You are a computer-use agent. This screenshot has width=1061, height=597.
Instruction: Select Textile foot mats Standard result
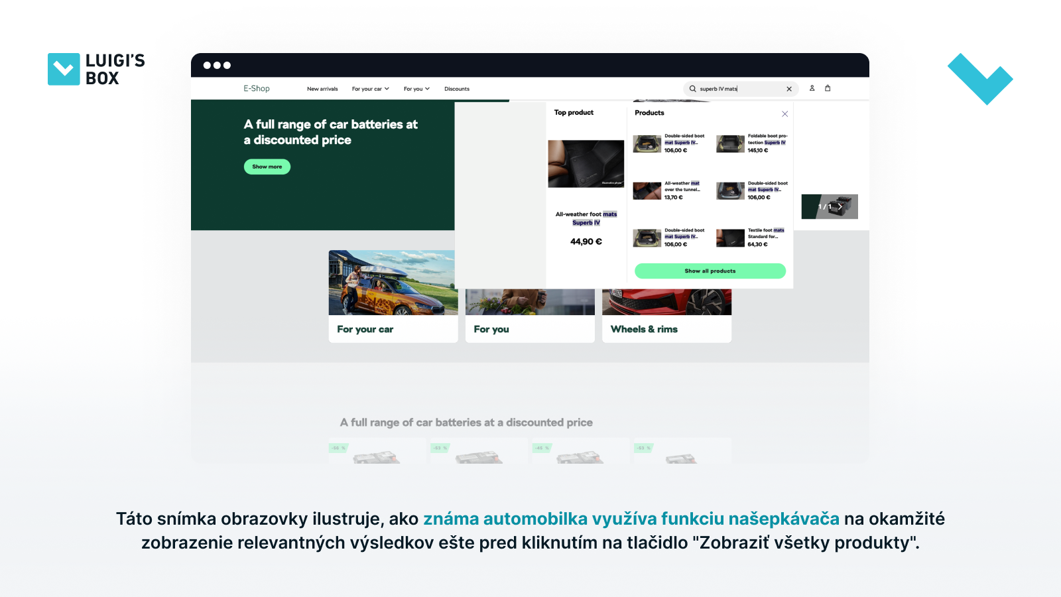pyautogui.click(x=766, y=233)
